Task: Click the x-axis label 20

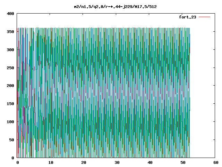Action: (x=84, y=162)
